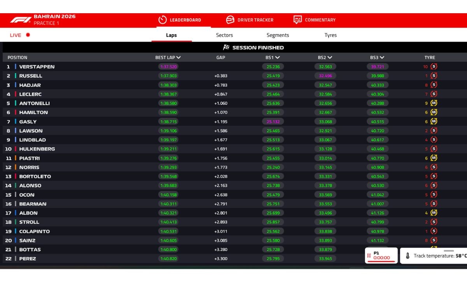Click Lawson's soft tyre icon
This screenshot has height=284, width=467.
(434, 131)
